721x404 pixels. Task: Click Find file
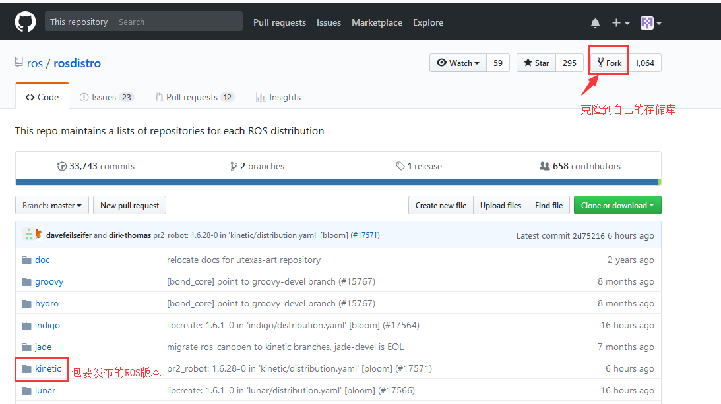[549, 206]
